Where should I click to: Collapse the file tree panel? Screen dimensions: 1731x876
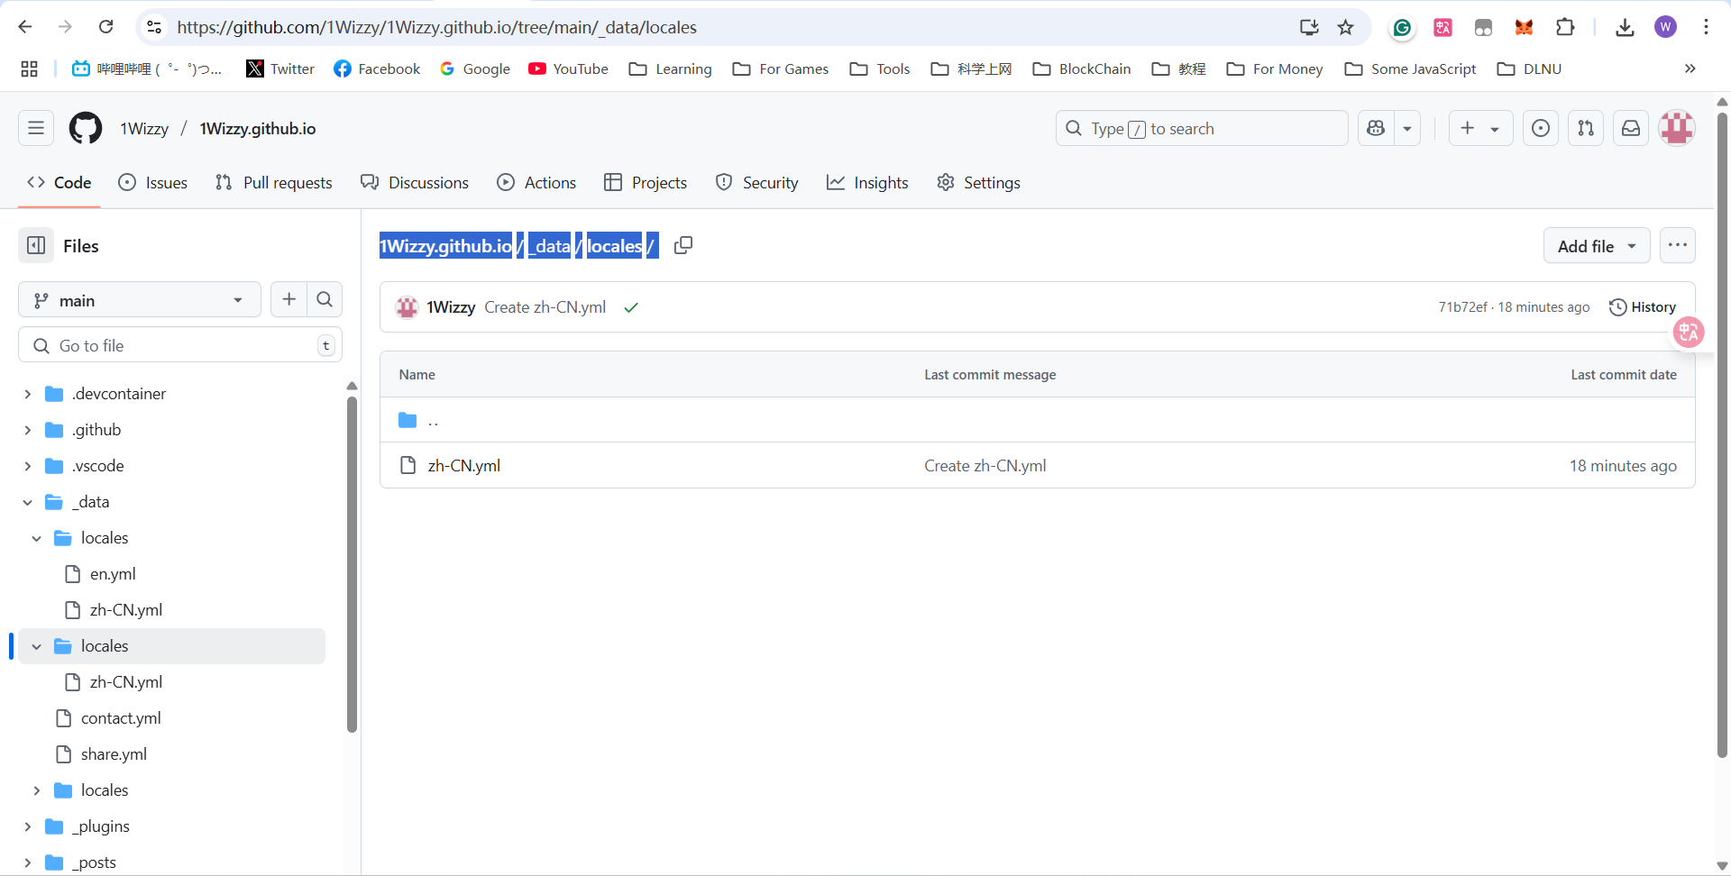[36, 245]
